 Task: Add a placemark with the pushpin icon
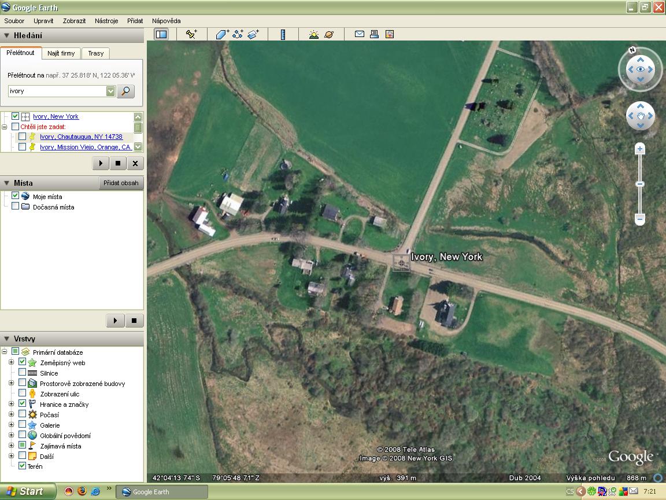(x=191, y=34)
